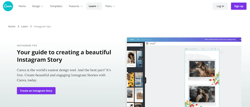Click the multicolor swatch beside Animate
The width and height of the screenshot is (250, 107).
147,44
